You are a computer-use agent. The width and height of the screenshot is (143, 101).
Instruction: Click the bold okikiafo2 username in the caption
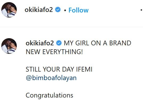click(40, 43)
